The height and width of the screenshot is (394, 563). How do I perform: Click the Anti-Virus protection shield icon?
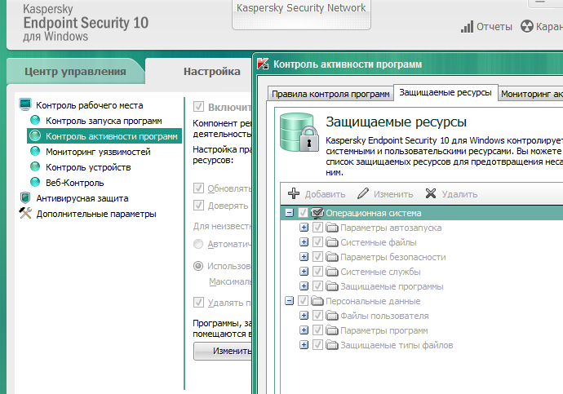pos(25,197)
